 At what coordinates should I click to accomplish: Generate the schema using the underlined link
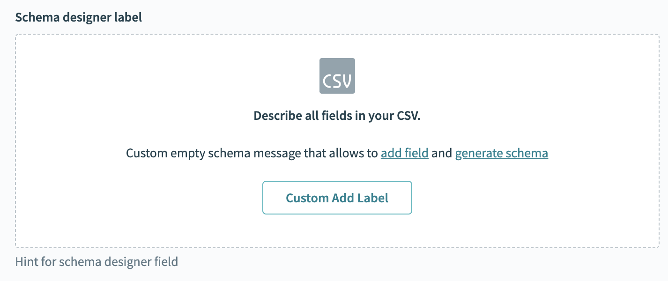(x=501, y=153)
